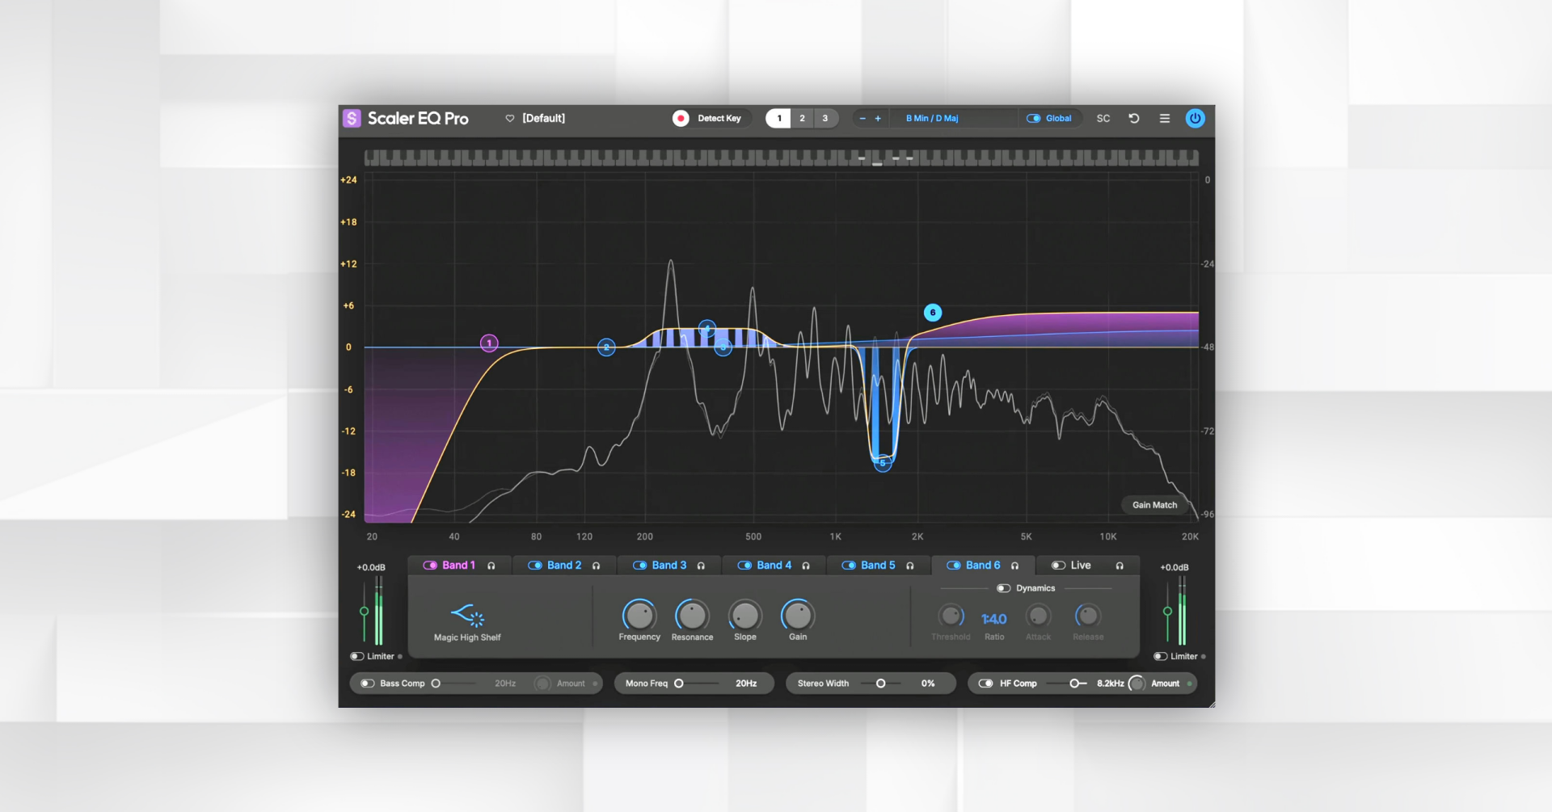The image size is (1552, 812).
Task: Solo the Live band headphone icon
Action: click(1120, 566)
